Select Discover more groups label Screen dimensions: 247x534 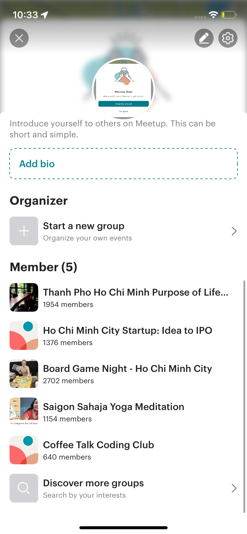93,483
